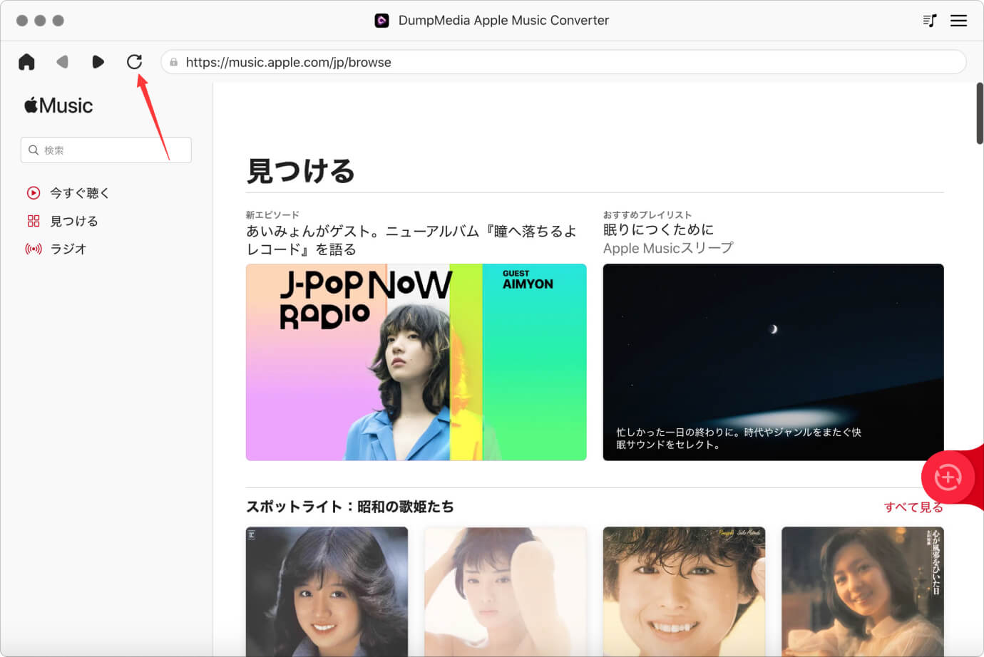
Task: Open the converted playlist list icon
Action: click(x=929, y=21)
